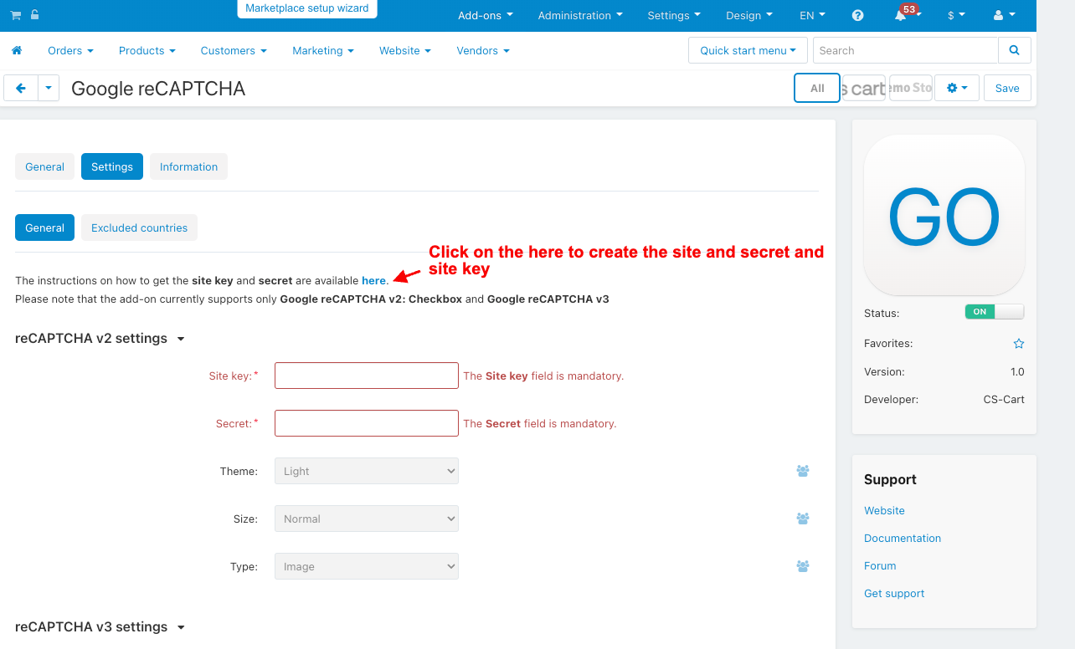1075x649 pixels.
Task: Open the help question mark icon
Action: [x=857, y=15]
